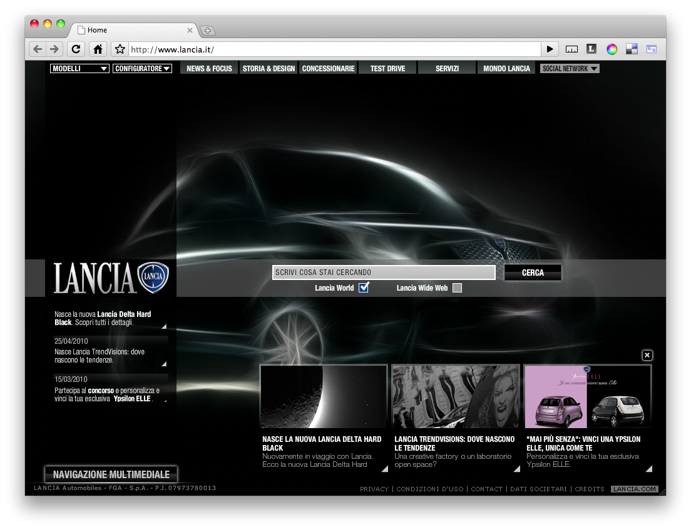The image size is (691, 530).
Task: Click the Lancia shield logo
Action: [153, 277]
